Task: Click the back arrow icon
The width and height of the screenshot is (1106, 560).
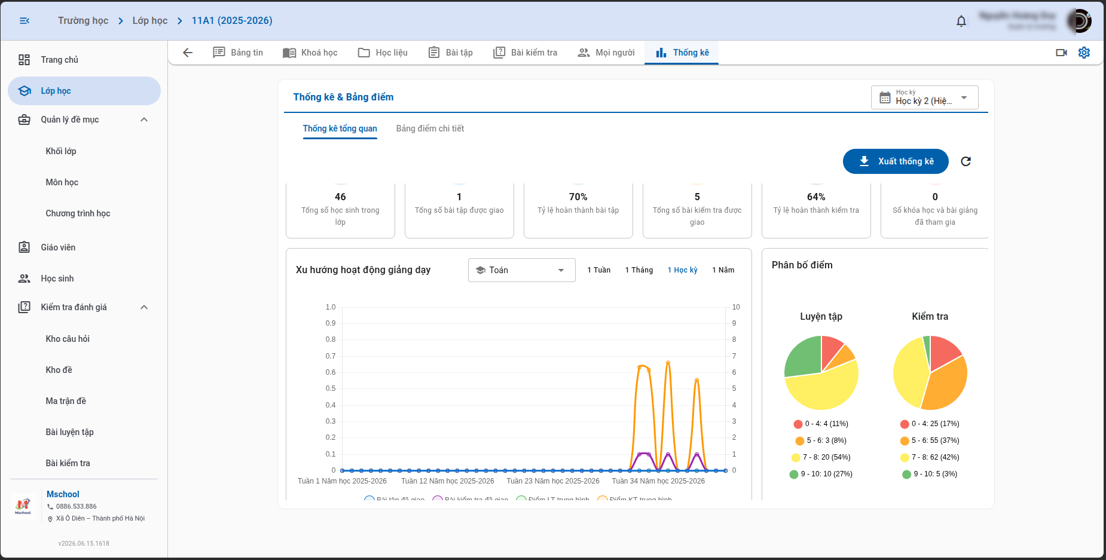Action: click(188, 53)
